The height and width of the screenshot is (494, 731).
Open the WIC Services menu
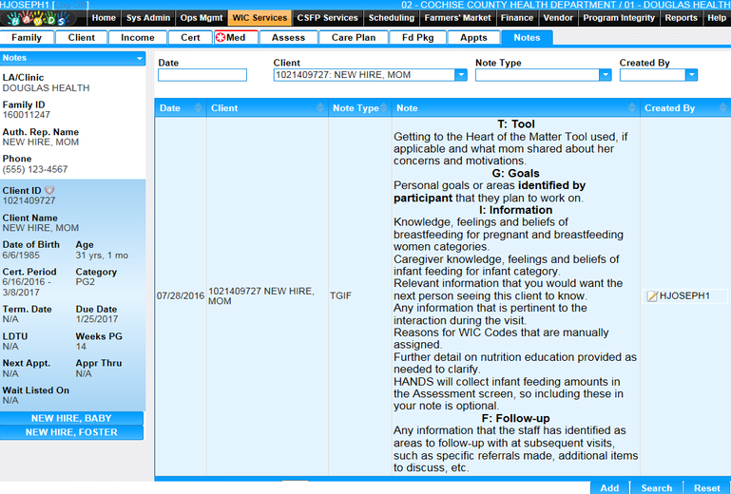[260, 17]
